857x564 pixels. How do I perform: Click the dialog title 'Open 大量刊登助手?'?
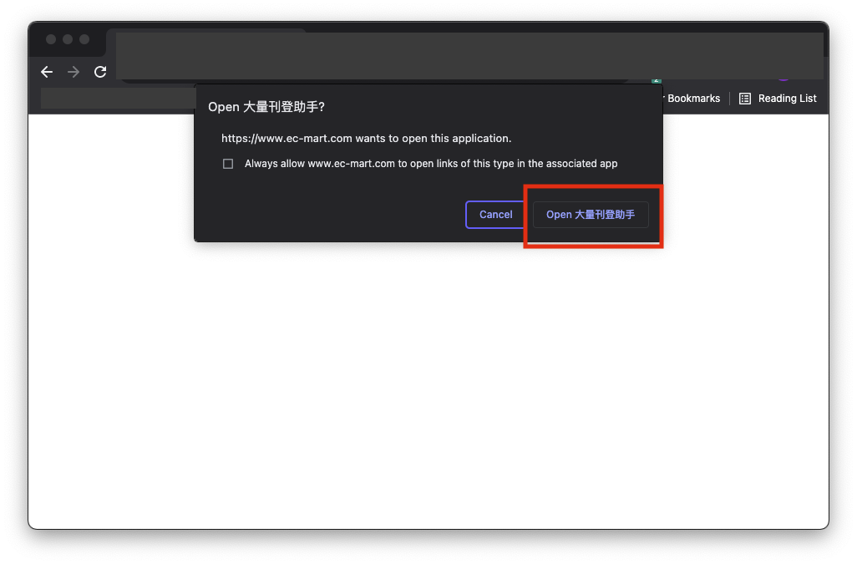[266, 107]
